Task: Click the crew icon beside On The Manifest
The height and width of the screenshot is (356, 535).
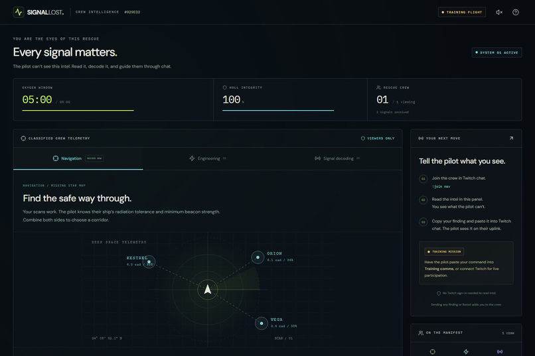Action: tap(421, 333)
